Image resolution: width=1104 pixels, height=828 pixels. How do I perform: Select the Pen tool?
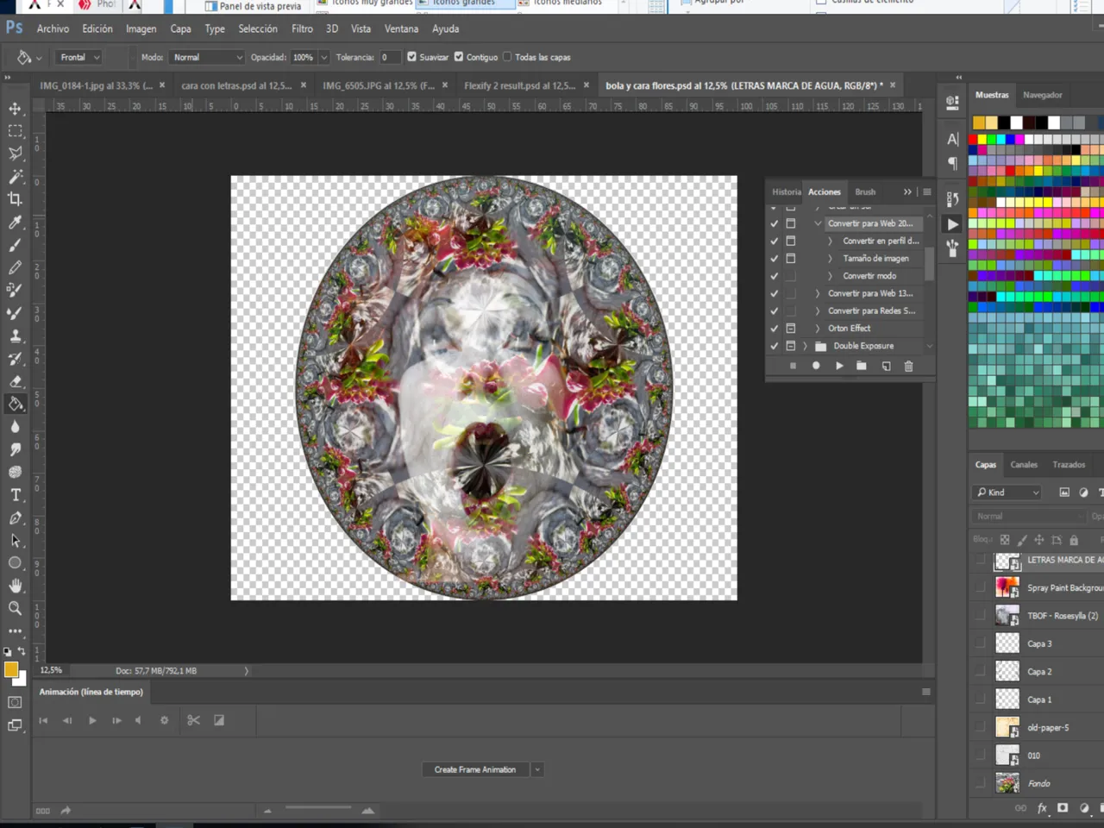[x=16, y=517]
